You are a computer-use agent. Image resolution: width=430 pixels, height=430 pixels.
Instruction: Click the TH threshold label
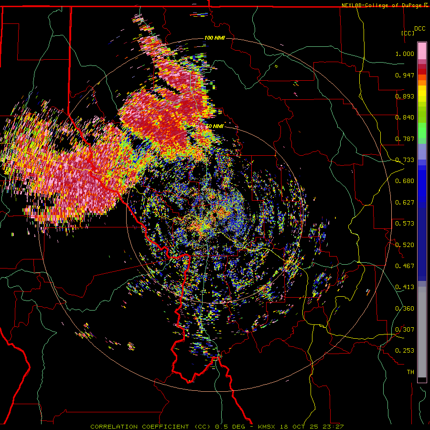click(410, 372)
